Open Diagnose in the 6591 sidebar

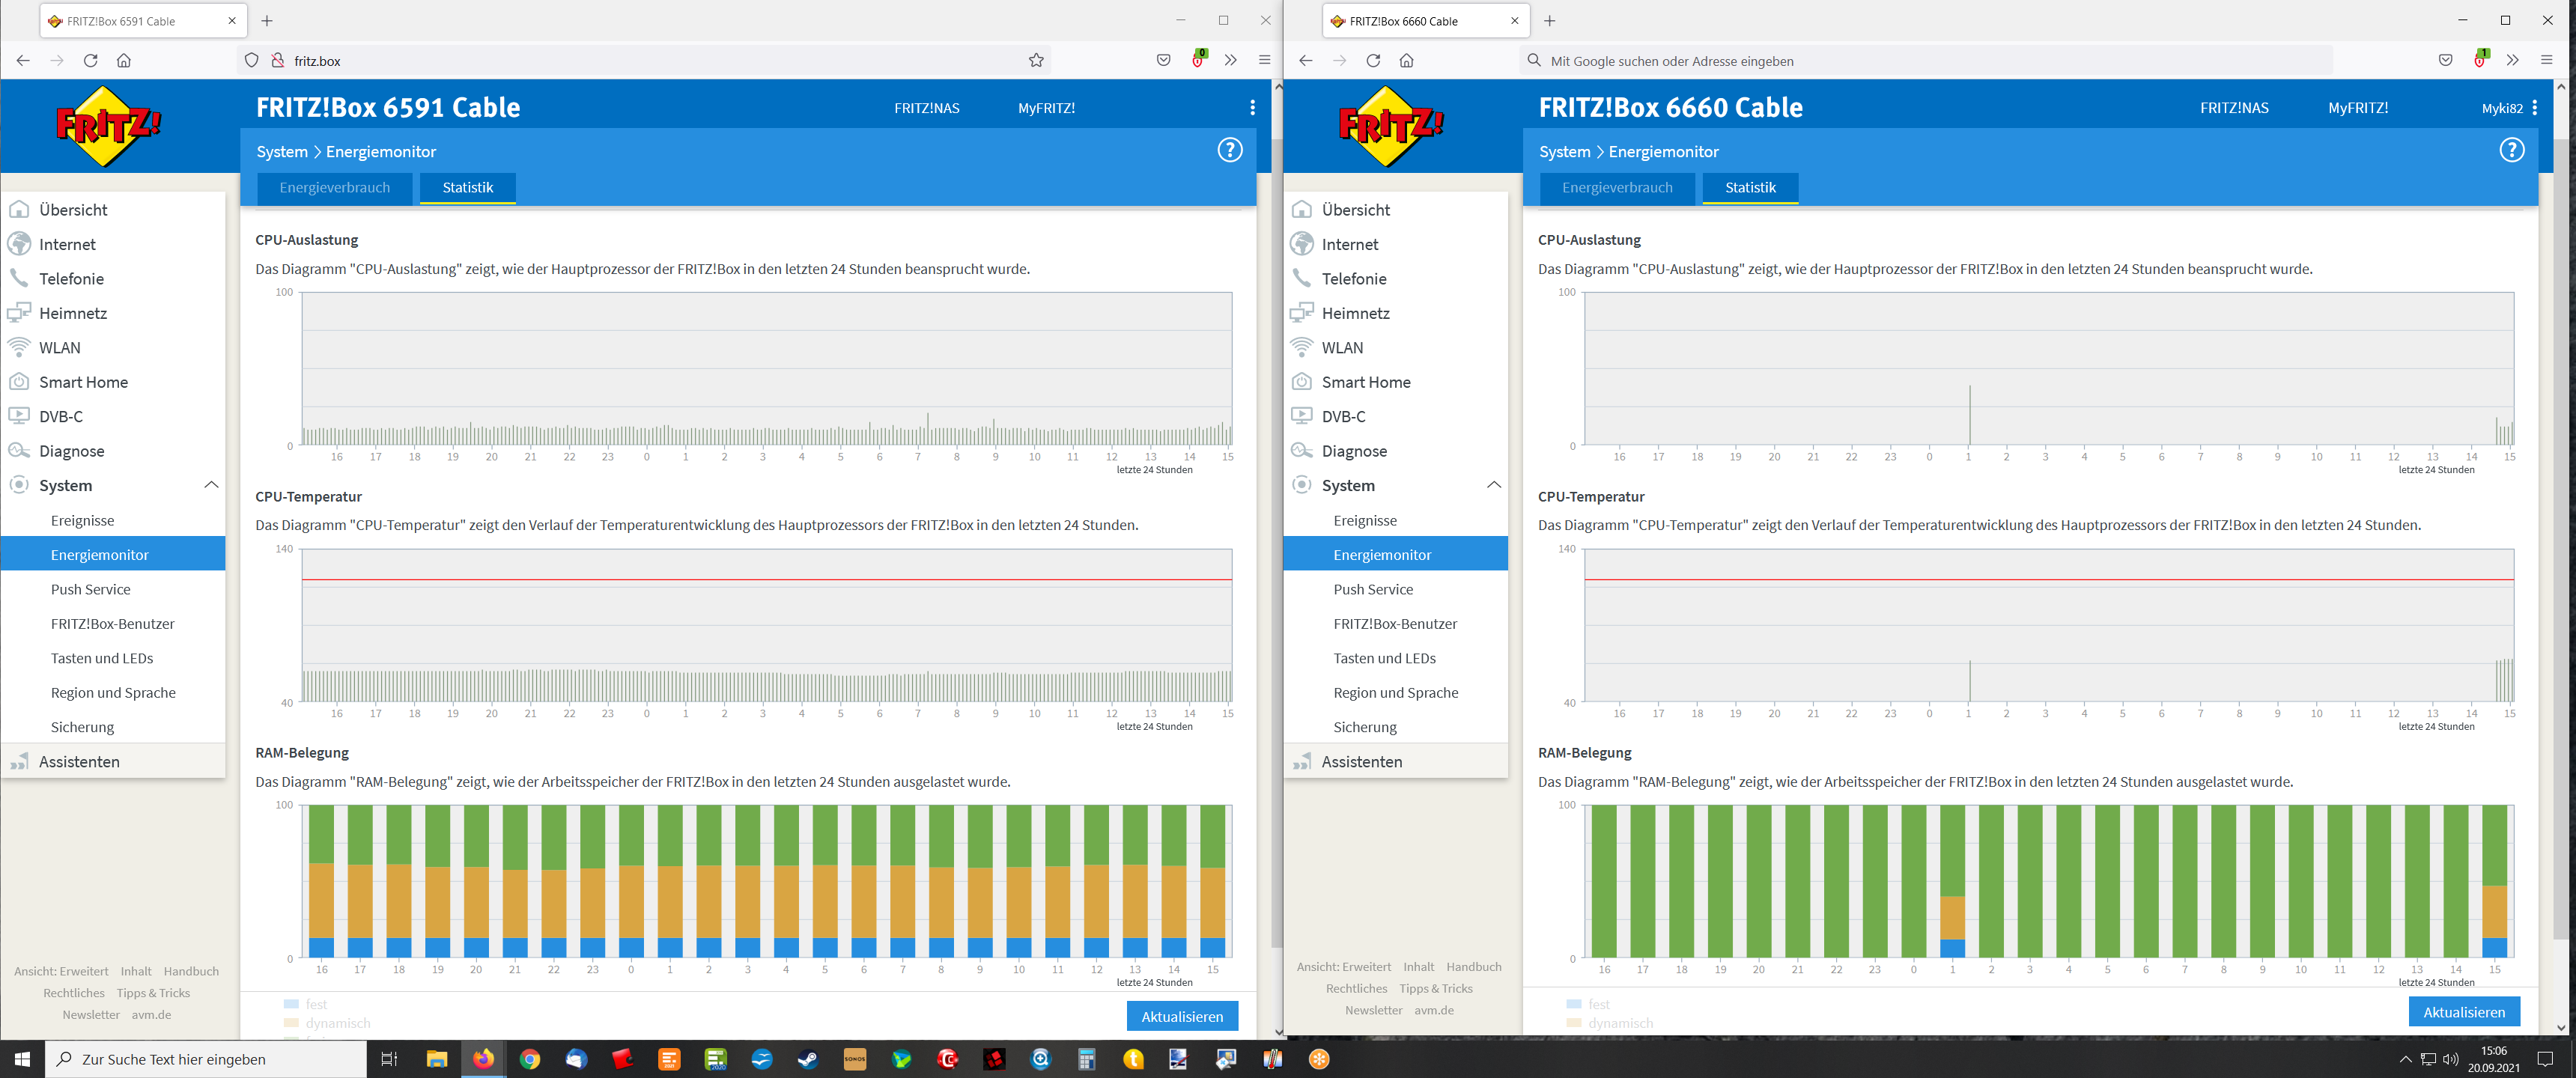[x=72, y=451]
